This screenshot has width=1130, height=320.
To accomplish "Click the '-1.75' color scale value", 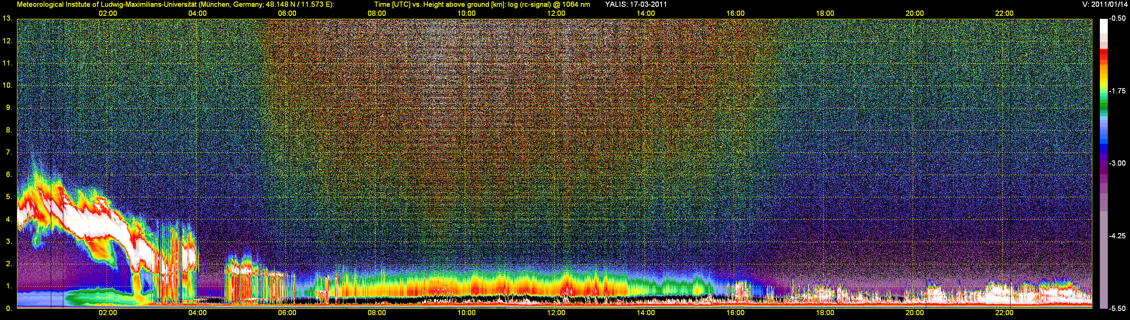I will 1117,91.
